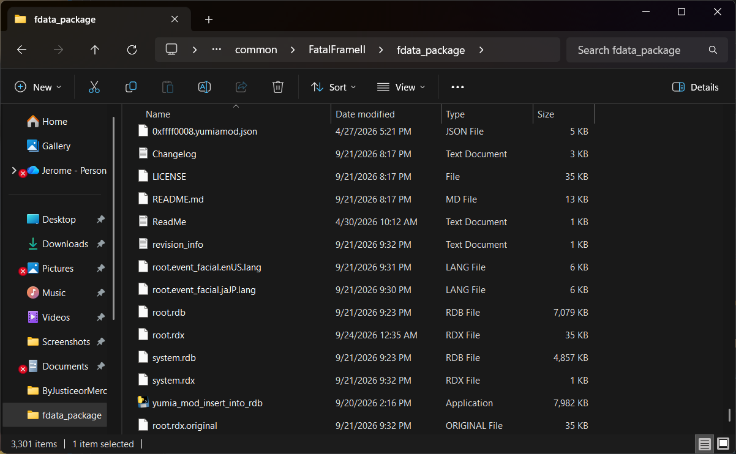Viewport: 736px width, 454px height.
Task: Click the Cut scissors icon
Action: [94, 87]
